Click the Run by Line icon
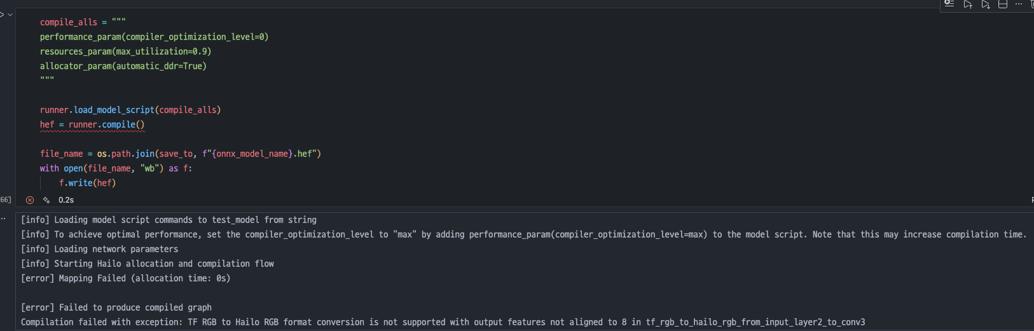This screenshot has width=1034, height=331. pos(949,4)
